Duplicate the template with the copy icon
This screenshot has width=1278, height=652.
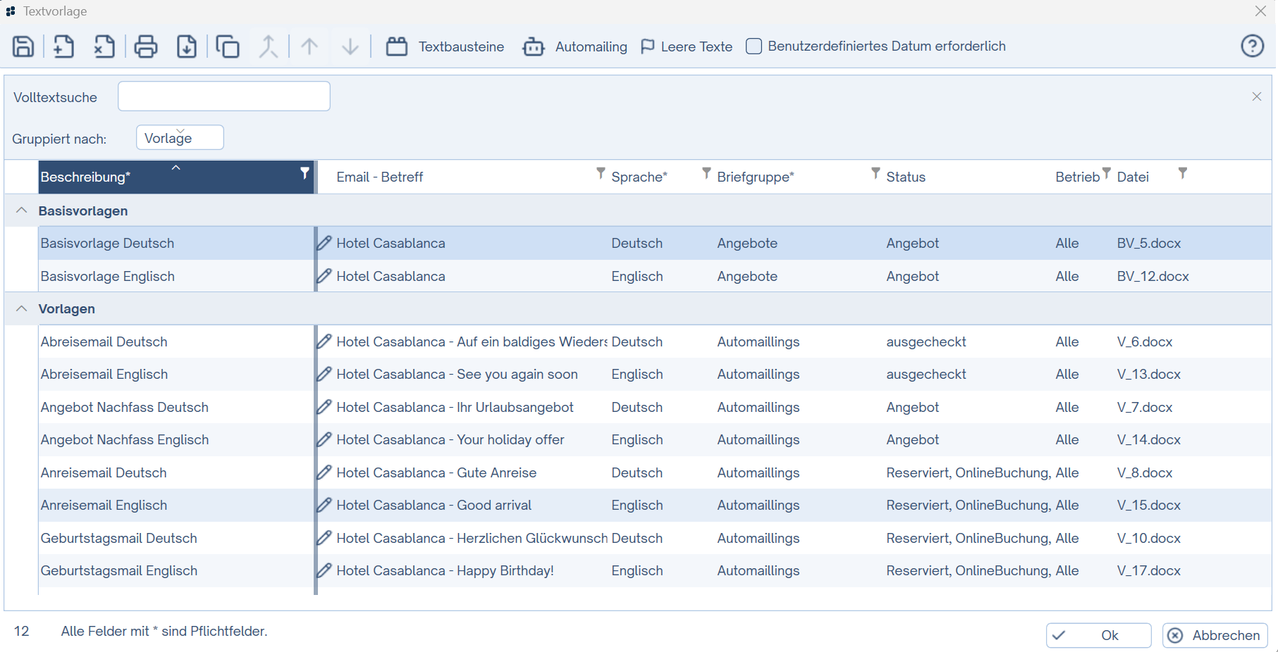point(228,46)
